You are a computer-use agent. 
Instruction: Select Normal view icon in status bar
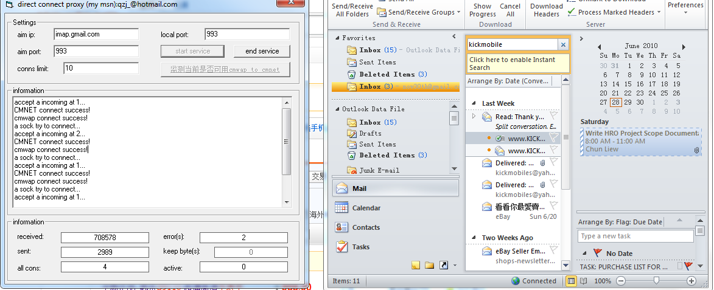click(x=570, y=281)
